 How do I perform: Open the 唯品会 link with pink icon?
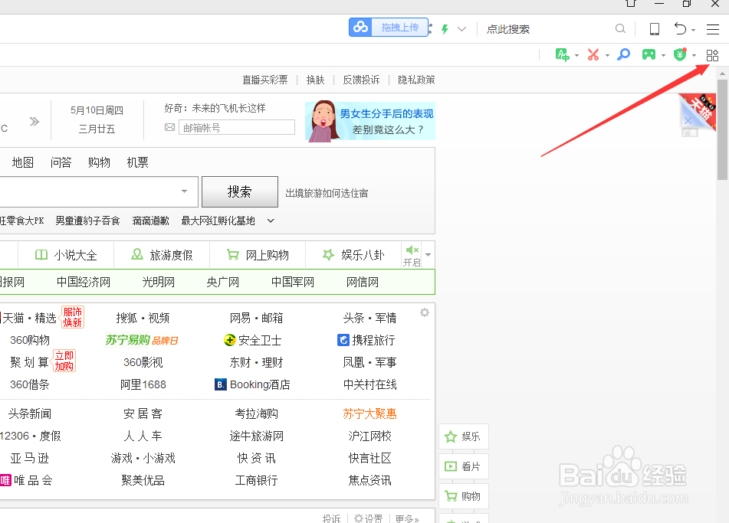(x=27, y=480)
